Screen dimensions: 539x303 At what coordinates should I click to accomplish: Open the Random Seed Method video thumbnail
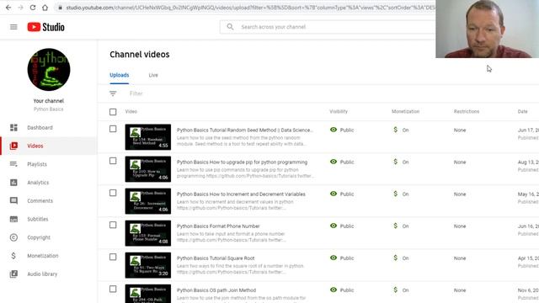(148, 136)
